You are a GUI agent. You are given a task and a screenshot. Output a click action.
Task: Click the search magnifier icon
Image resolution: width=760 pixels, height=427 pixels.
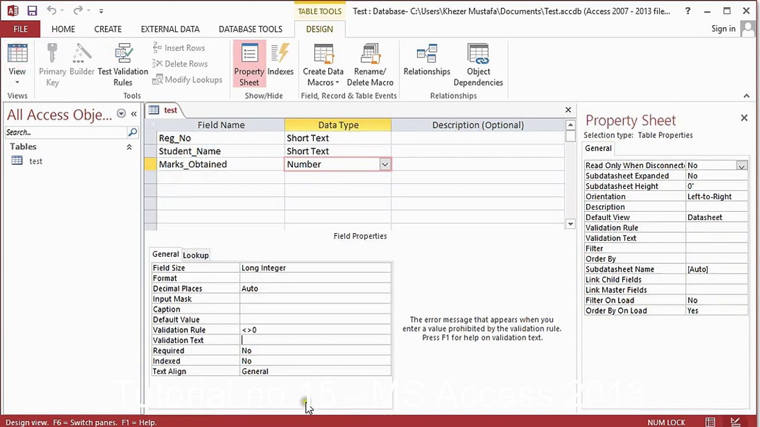coord(133,132)
